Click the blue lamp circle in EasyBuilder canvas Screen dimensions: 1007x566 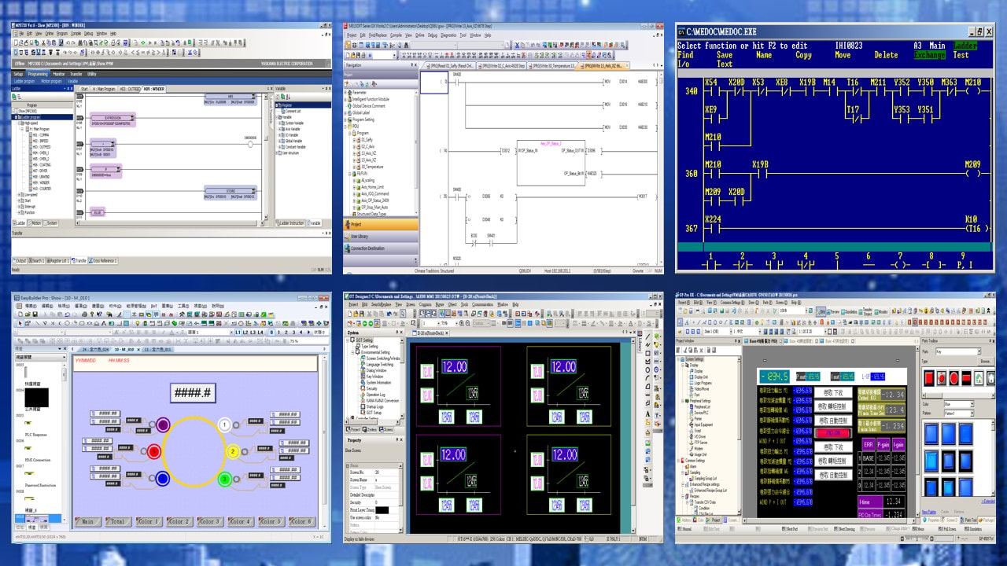tap(163, 478)
